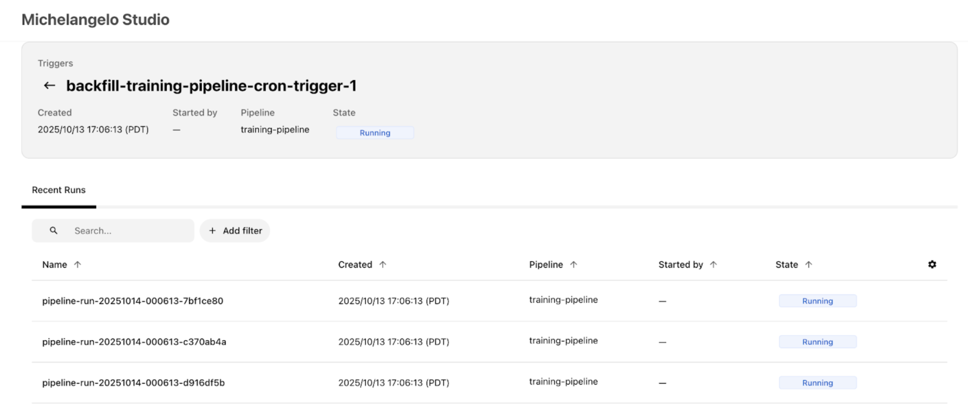Screen dimensions: 968x418
Task: Click the Running progress badge for run d916df5b
Action: [x=818, y=383]
